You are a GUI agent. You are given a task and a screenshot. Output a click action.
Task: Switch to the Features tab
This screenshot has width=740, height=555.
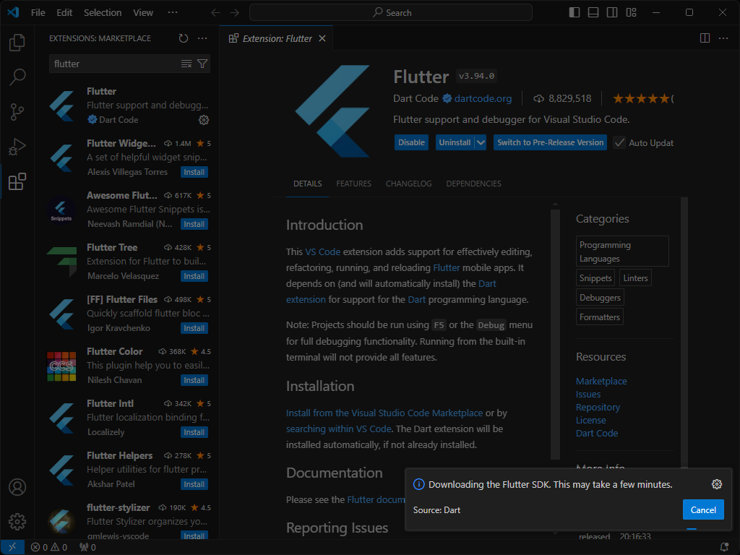coord(353,184)
